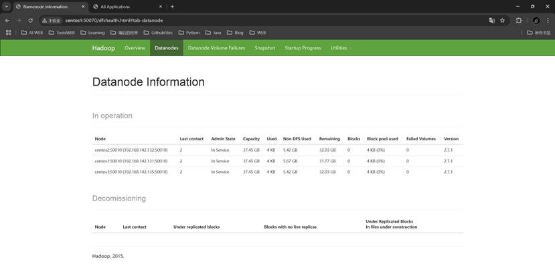Open the Blog bookmark folder

[235, 33]
